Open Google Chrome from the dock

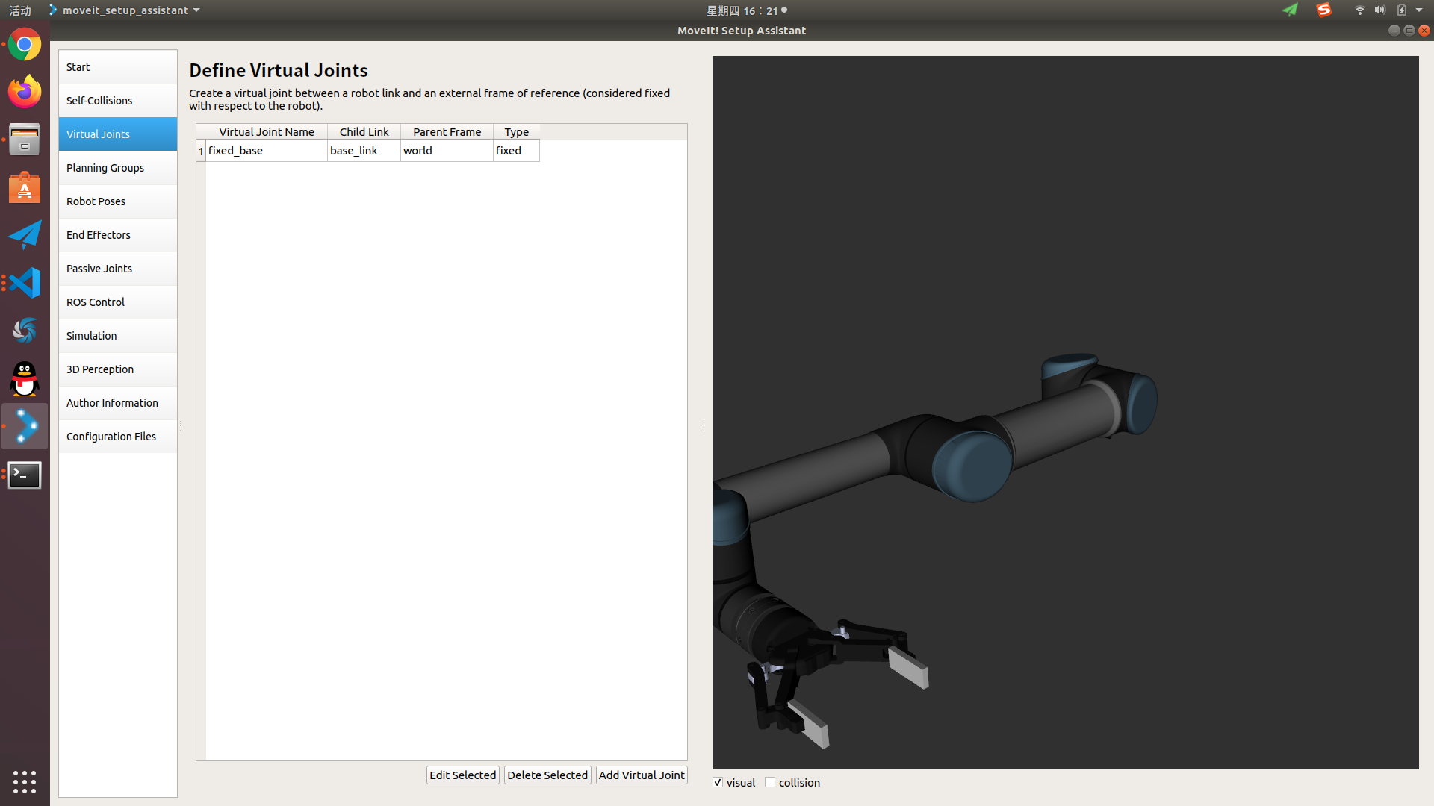coord(25,45)
